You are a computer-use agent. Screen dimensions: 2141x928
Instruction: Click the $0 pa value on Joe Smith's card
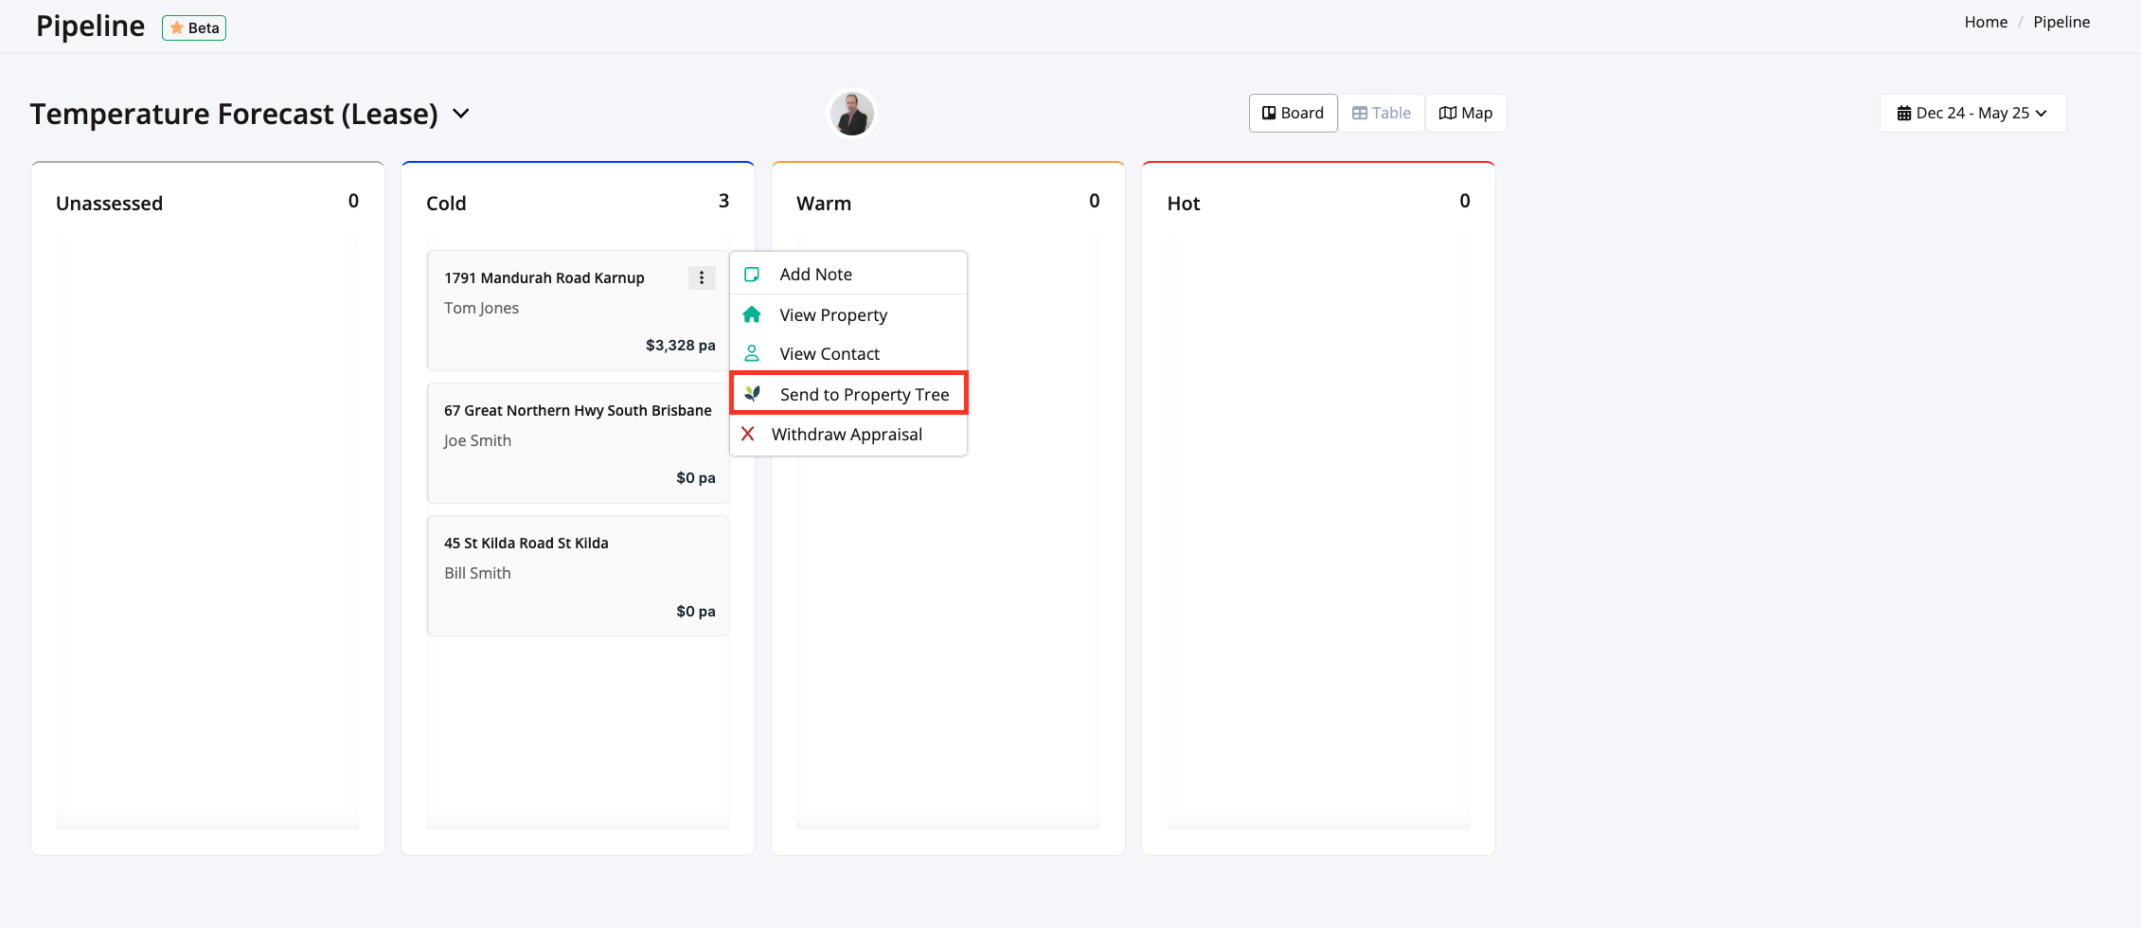(695, 478)
